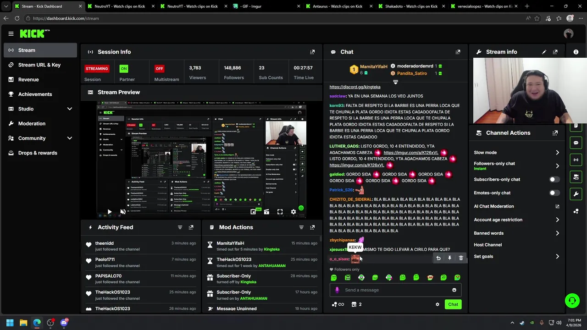Play the stream preview video

coord(109,212)
